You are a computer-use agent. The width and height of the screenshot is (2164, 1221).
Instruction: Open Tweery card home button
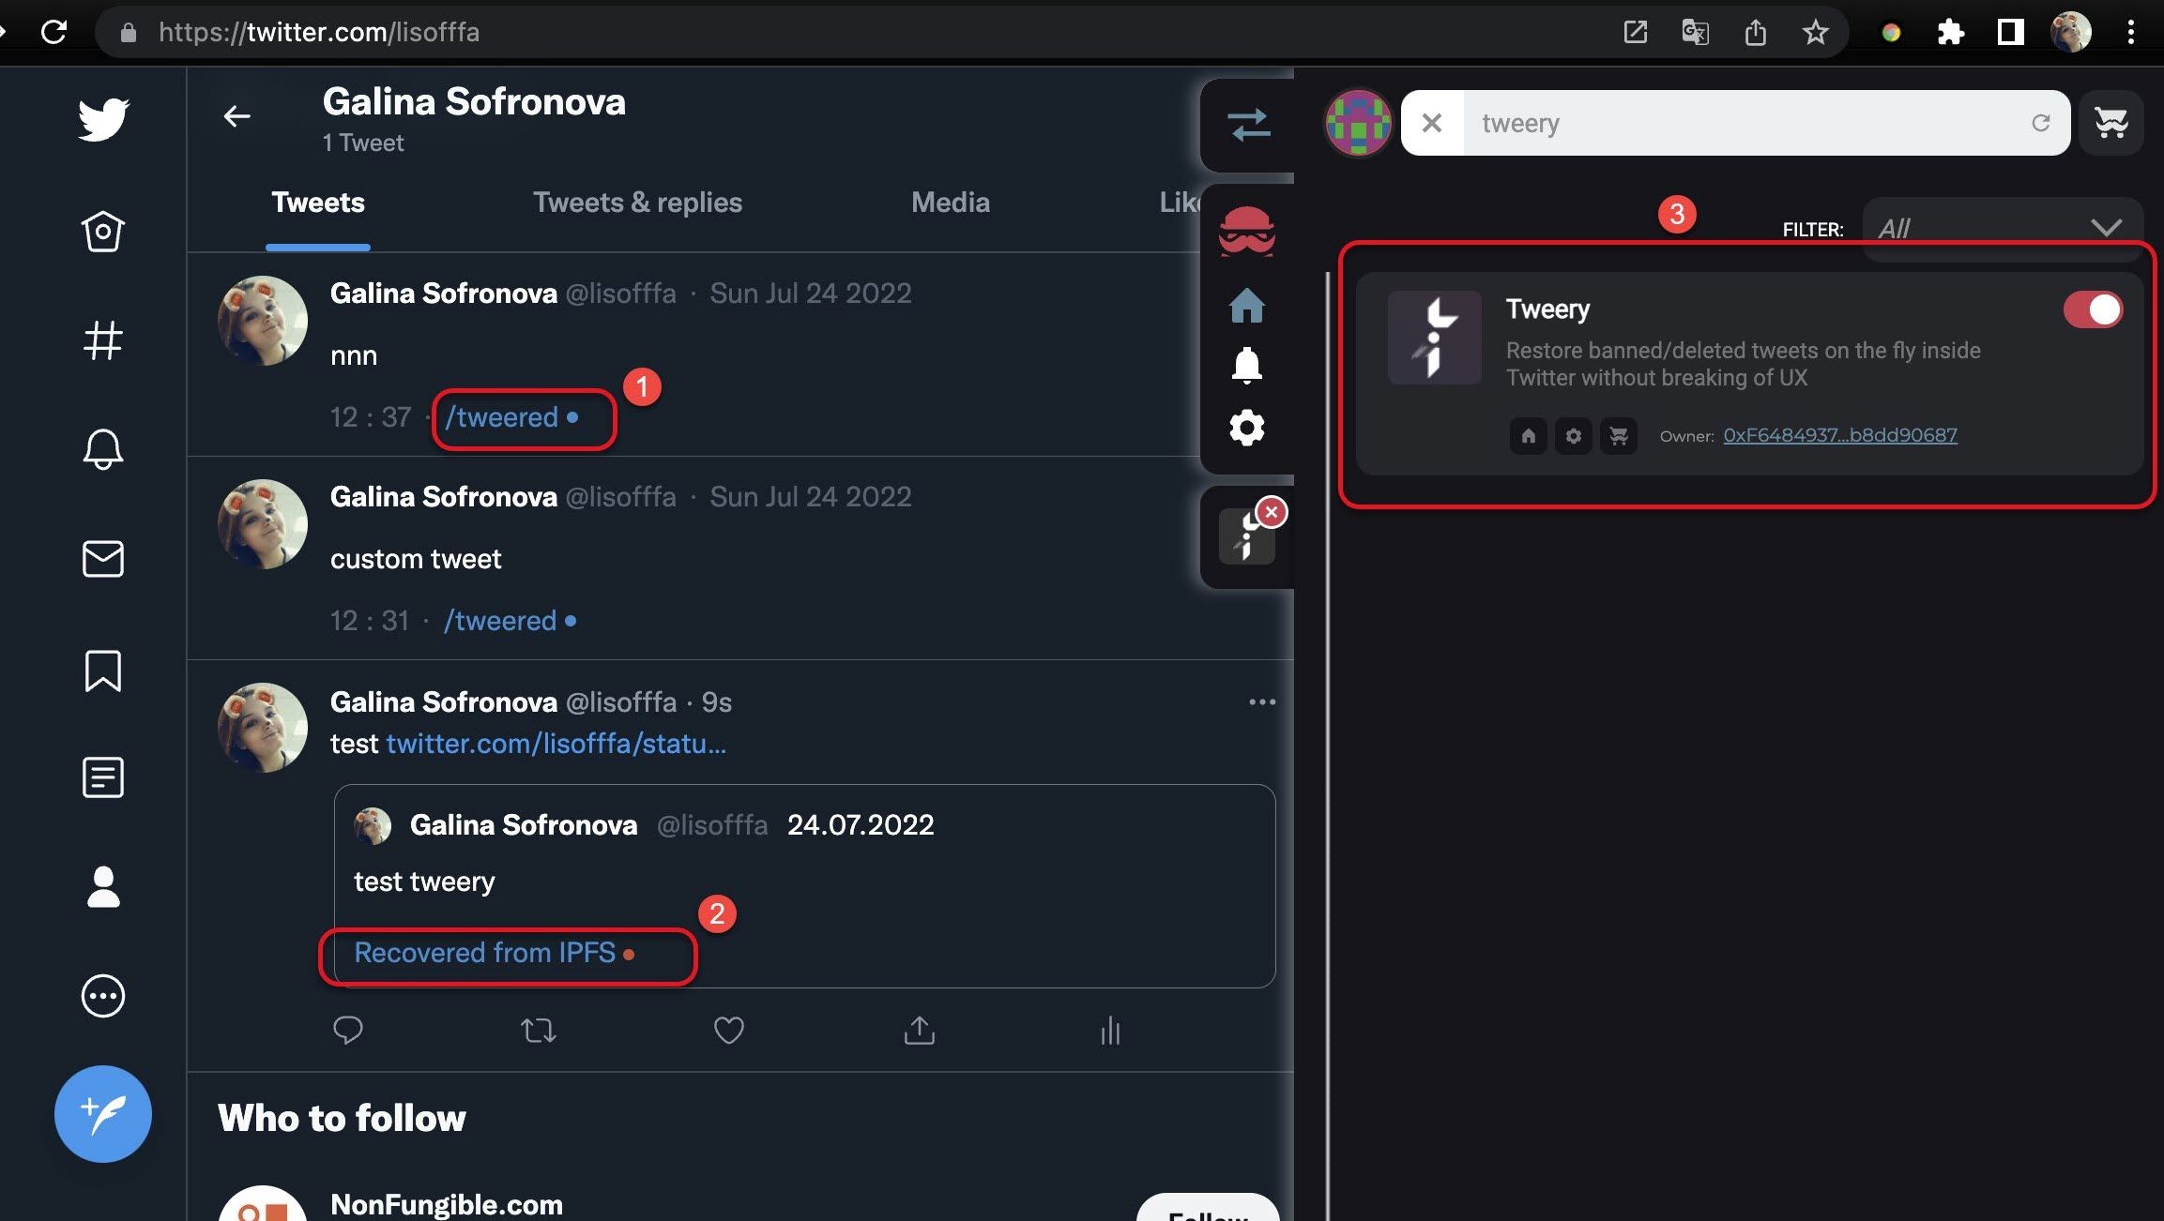(1529, 436)
